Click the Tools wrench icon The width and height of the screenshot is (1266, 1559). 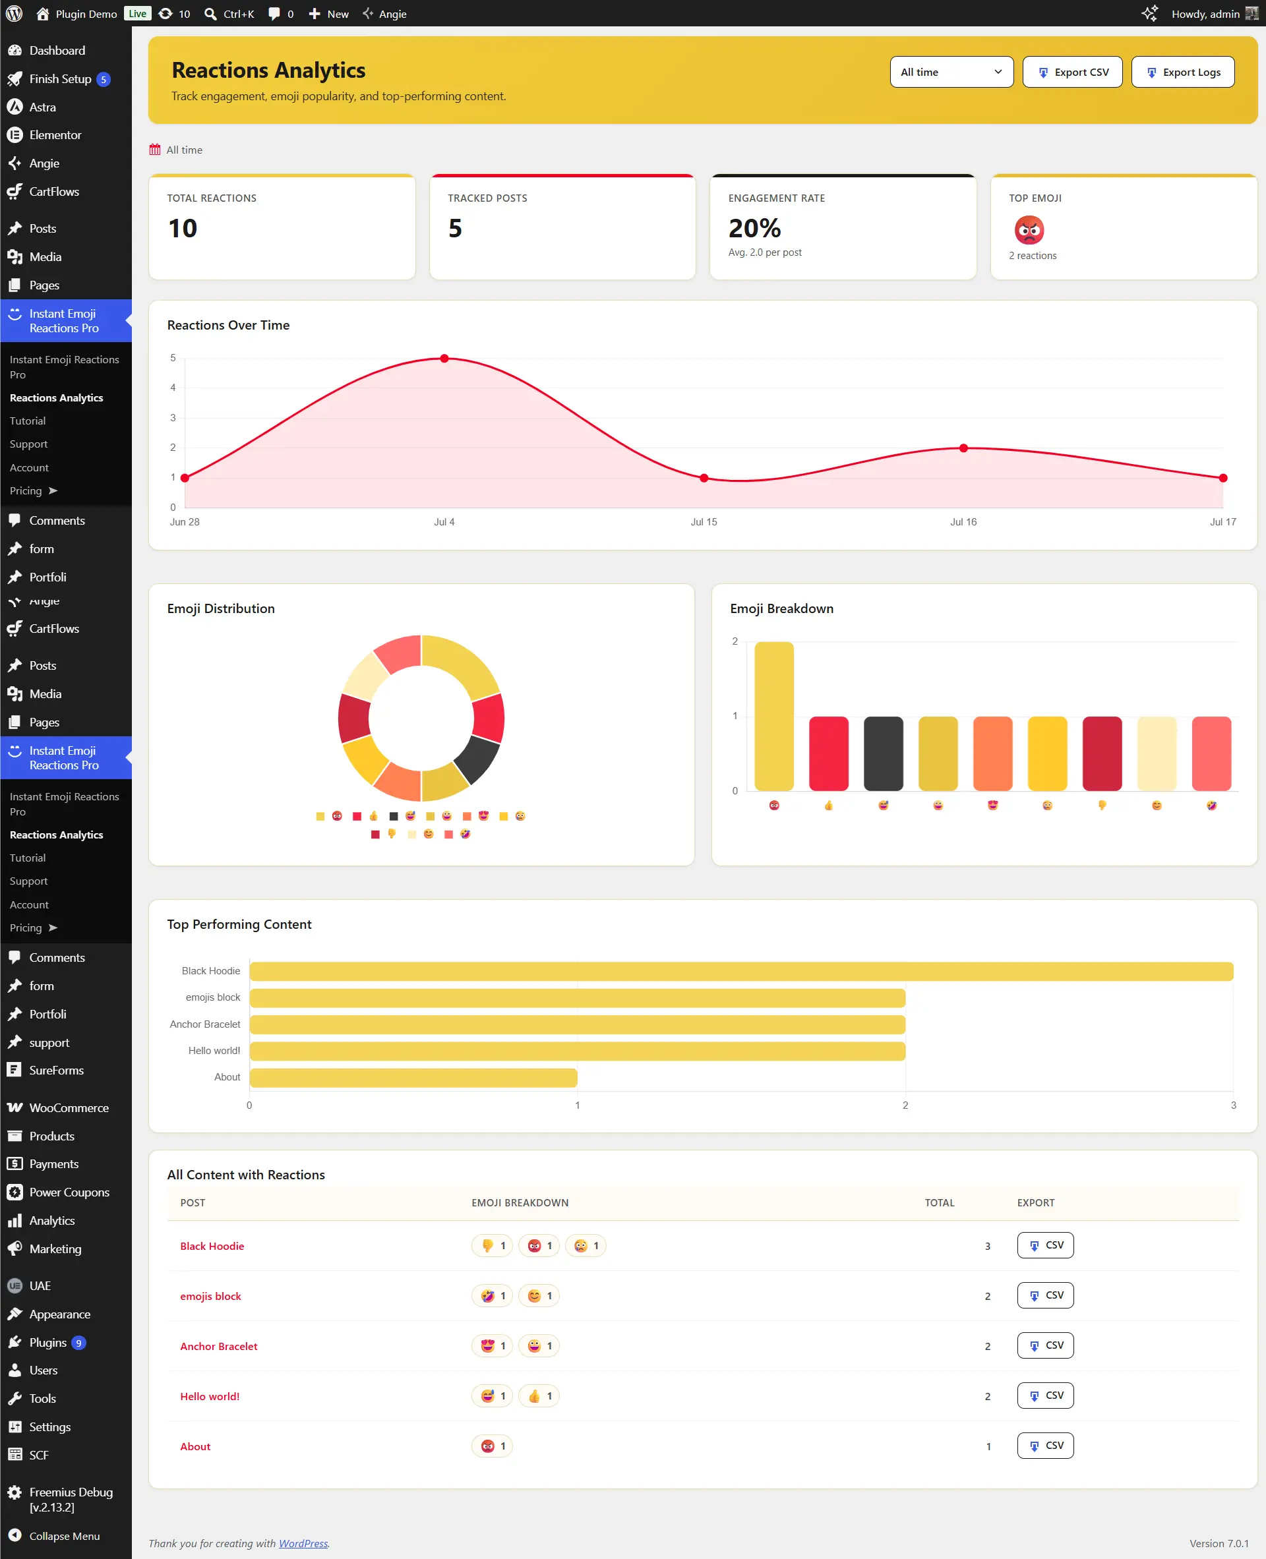[15, 1399]
